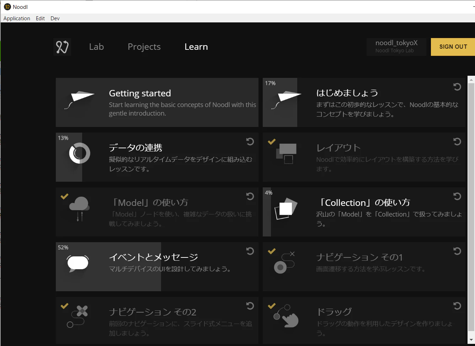Click the 17% progress label on はじめましょう

point(270,83)
